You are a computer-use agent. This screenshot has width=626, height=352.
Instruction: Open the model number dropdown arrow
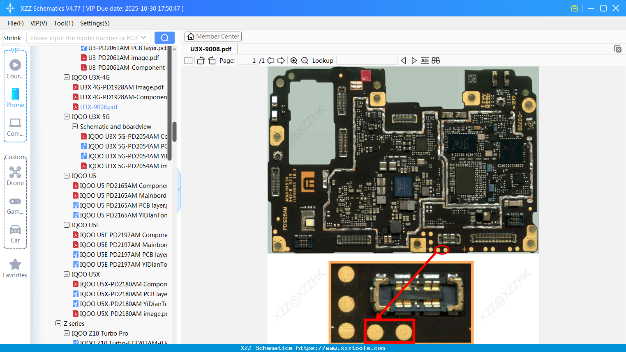point(143,38)
